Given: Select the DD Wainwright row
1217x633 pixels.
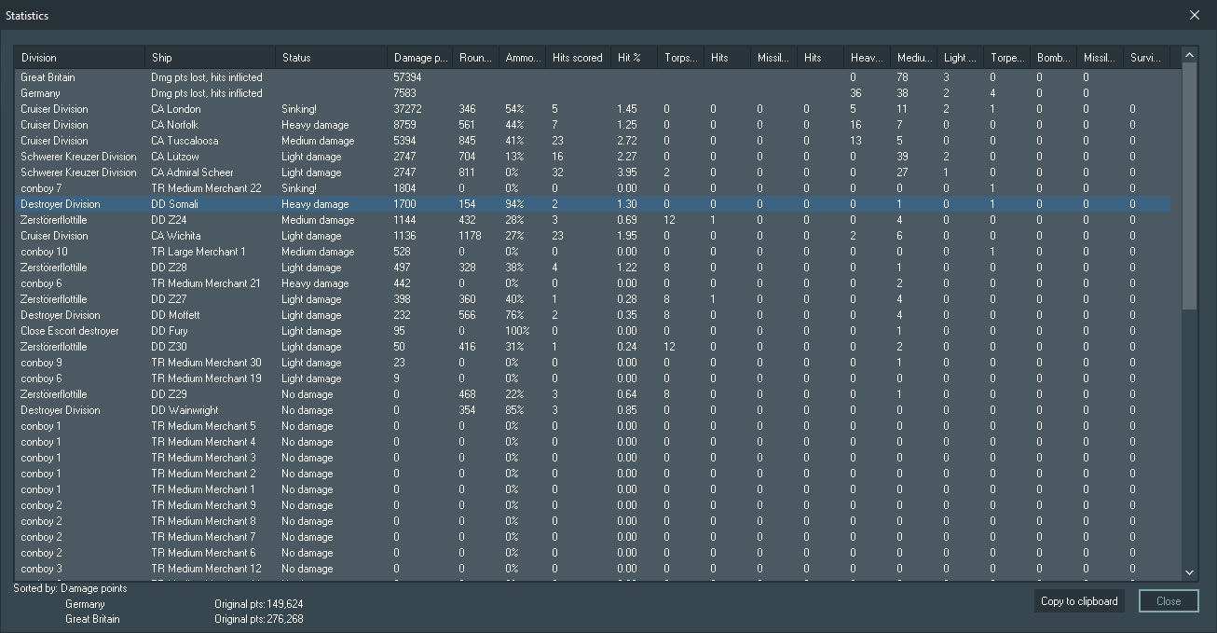Looking at the screenshot, I should click(593, 410).
